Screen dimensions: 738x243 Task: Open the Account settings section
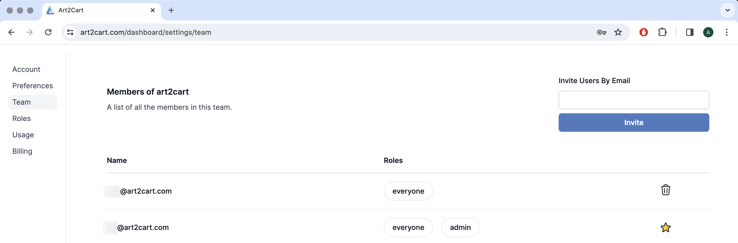(26, 70)
